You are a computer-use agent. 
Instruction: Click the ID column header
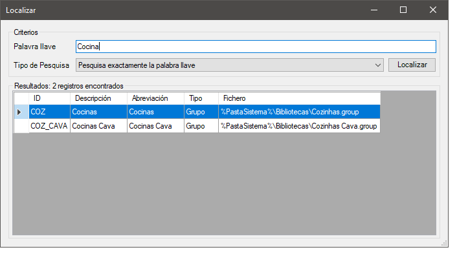coord(49,98)
